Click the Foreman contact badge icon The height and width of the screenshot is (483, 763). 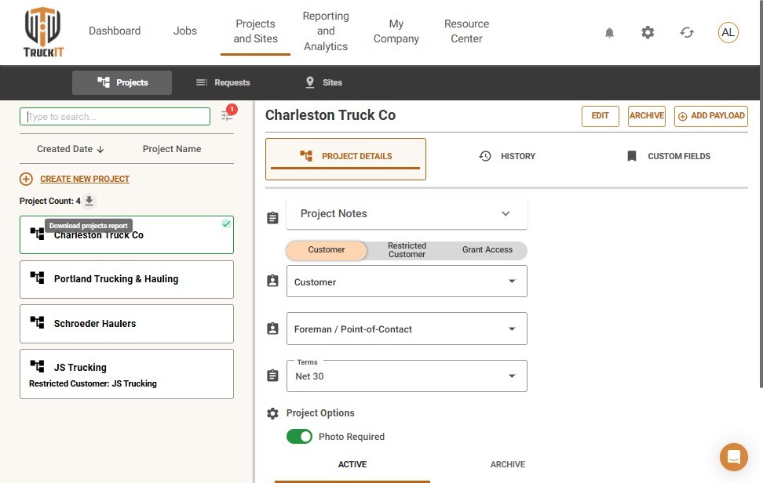coord(272,329)
